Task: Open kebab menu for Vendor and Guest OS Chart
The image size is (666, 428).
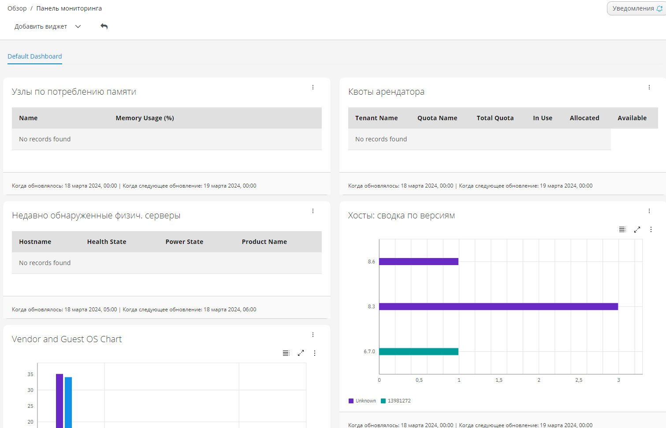Action: tap(313, 335)
